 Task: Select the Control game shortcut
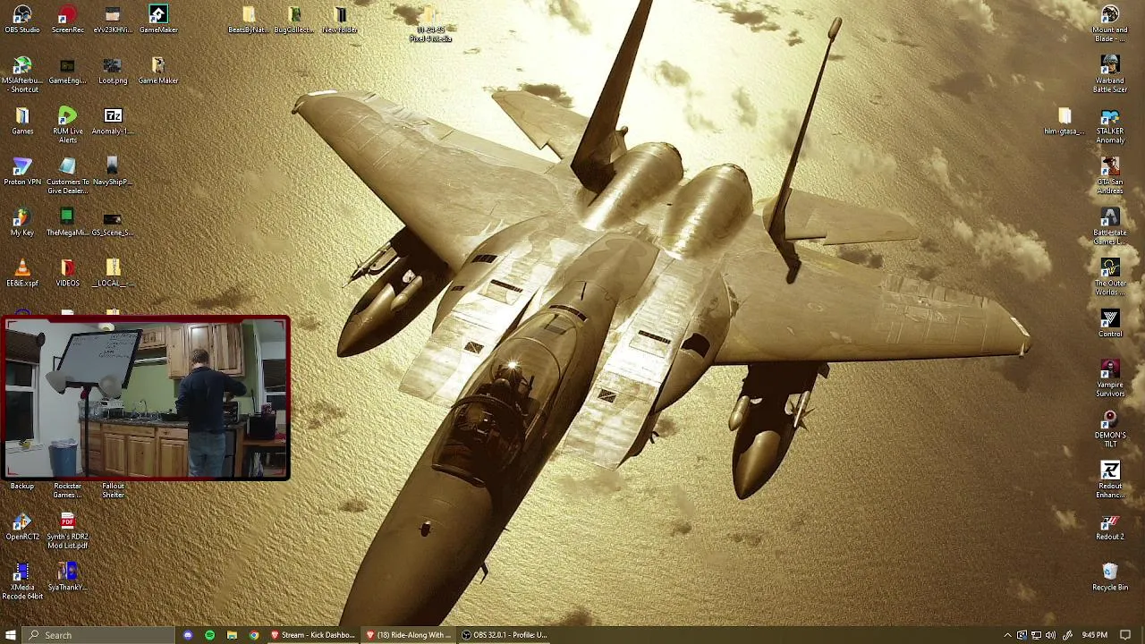[x=1110, y=324]
